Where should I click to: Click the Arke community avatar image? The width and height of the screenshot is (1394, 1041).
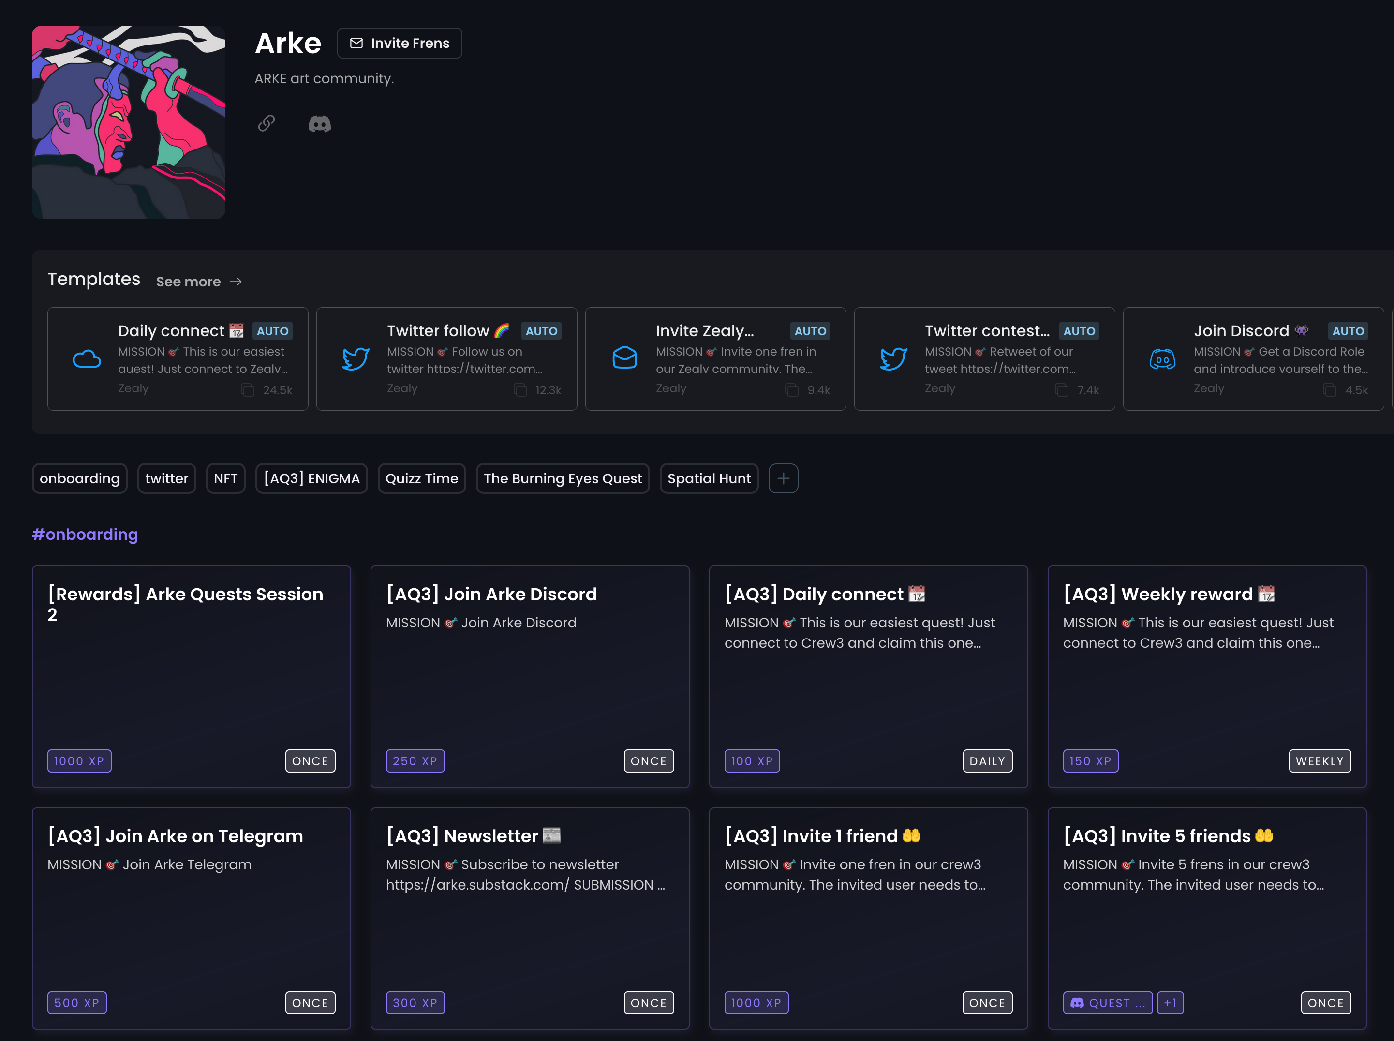click(x=129, y=121)
